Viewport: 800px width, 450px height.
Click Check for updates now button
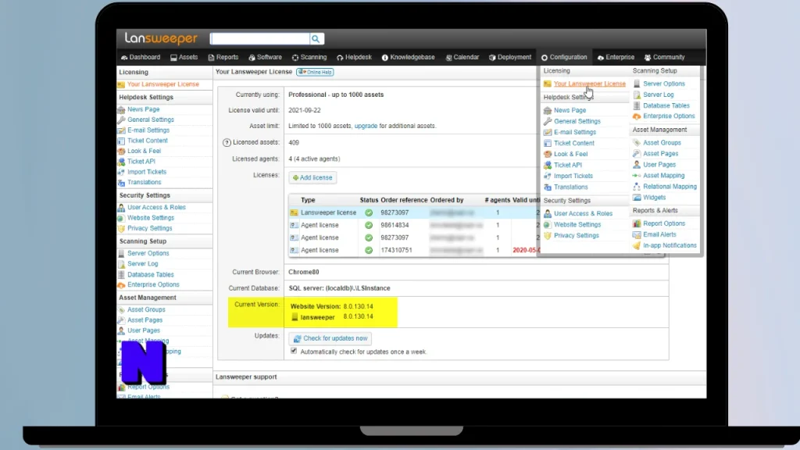(x=330, y=338)
